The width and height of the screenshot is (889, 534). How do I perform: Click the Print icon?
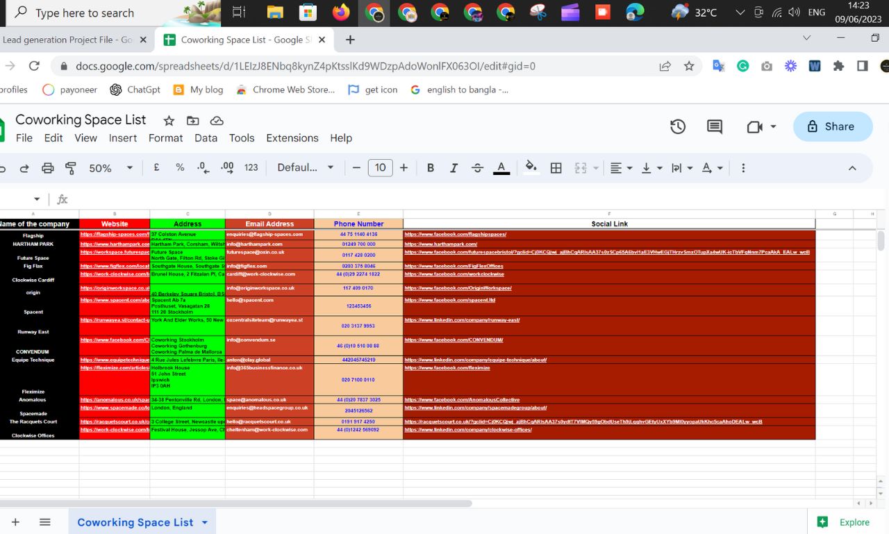(47, 167)
